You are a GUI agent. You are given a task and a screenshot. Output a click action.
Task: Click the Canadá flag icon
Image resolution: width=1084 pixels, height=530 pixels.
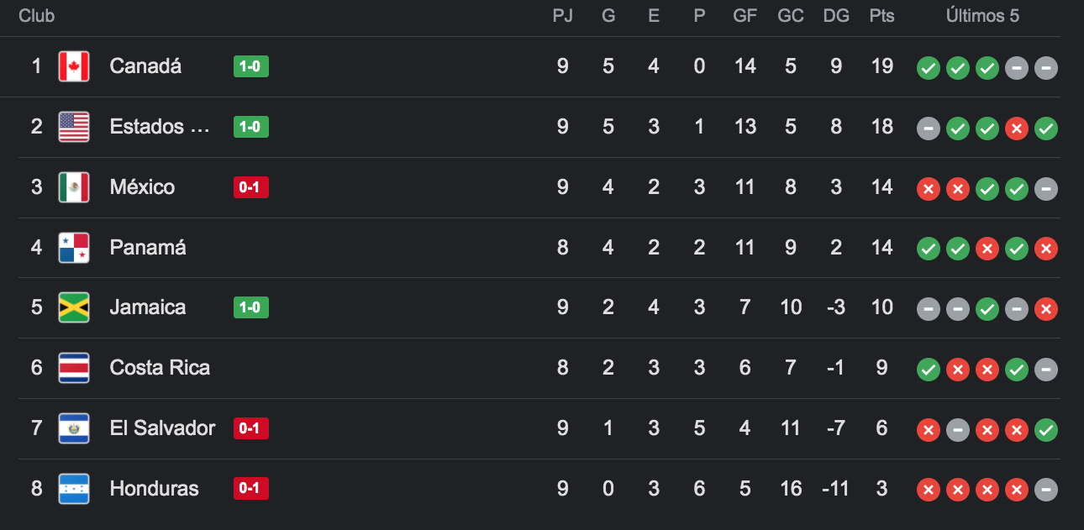click(74, 66)
